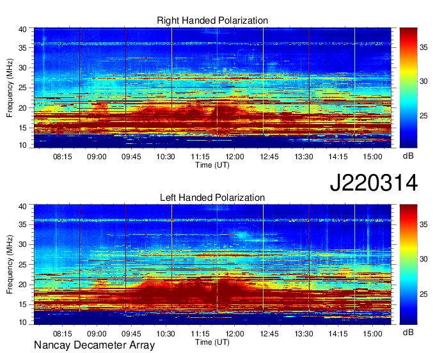The width and height of the screenshot is (435, 353).
Task: Click the dB unit label of Left Handed colorbar
Action: pyautogui.click(x=408, y=332)
